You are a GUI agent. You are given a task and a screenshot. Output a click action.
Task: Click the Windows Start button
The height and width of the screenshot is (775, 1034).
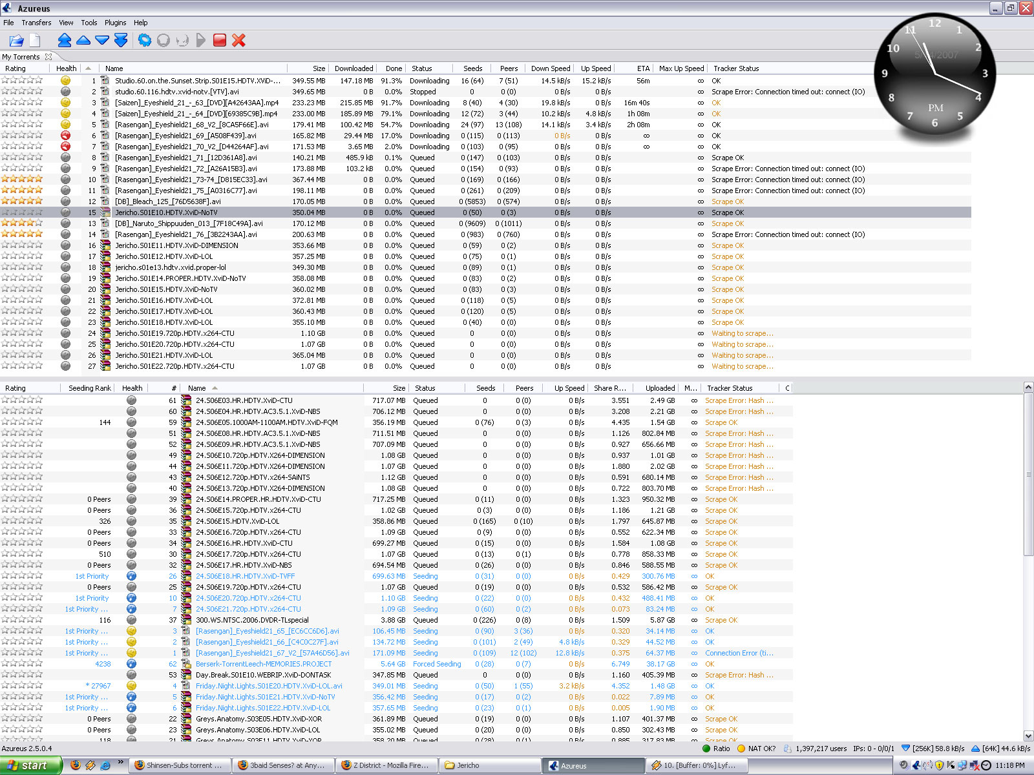29,765
